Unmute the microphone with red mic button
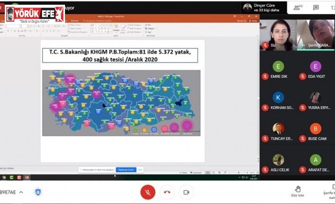 pyautogui.click(x=148, y=192)
